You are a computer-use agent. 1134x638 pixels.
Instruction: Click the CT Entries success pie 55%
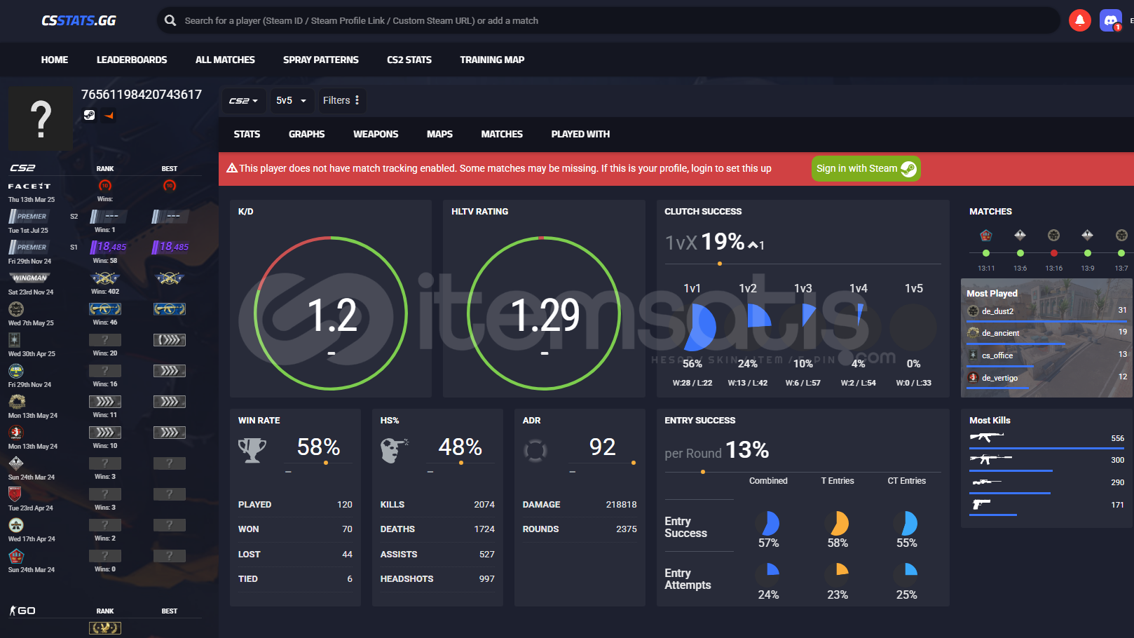point(906,524)
